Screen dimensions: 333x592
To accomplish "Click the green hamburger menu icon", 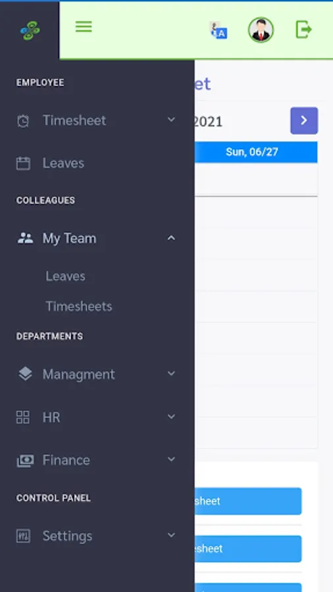I will tap(84, 26).
